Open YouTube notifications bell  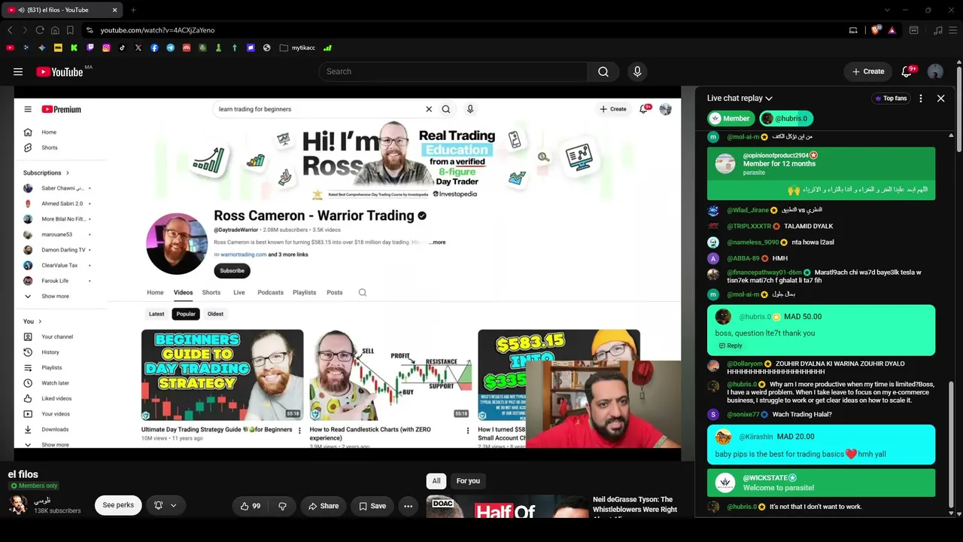(x=907, y=72)
